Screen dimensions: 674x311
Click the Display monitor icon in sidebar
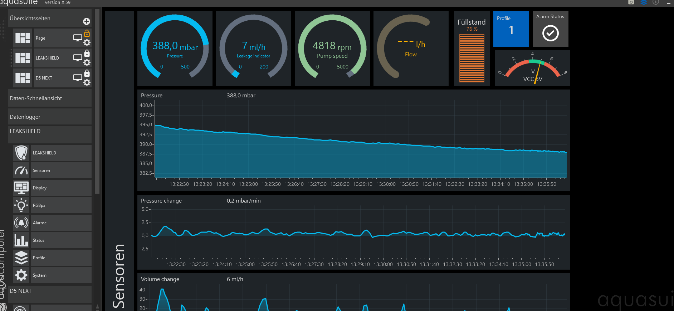pyautogui.click(x=21, y=188)
